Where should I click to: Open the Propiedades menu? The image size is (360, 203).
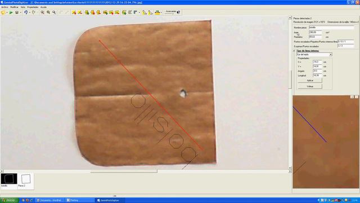33,7
